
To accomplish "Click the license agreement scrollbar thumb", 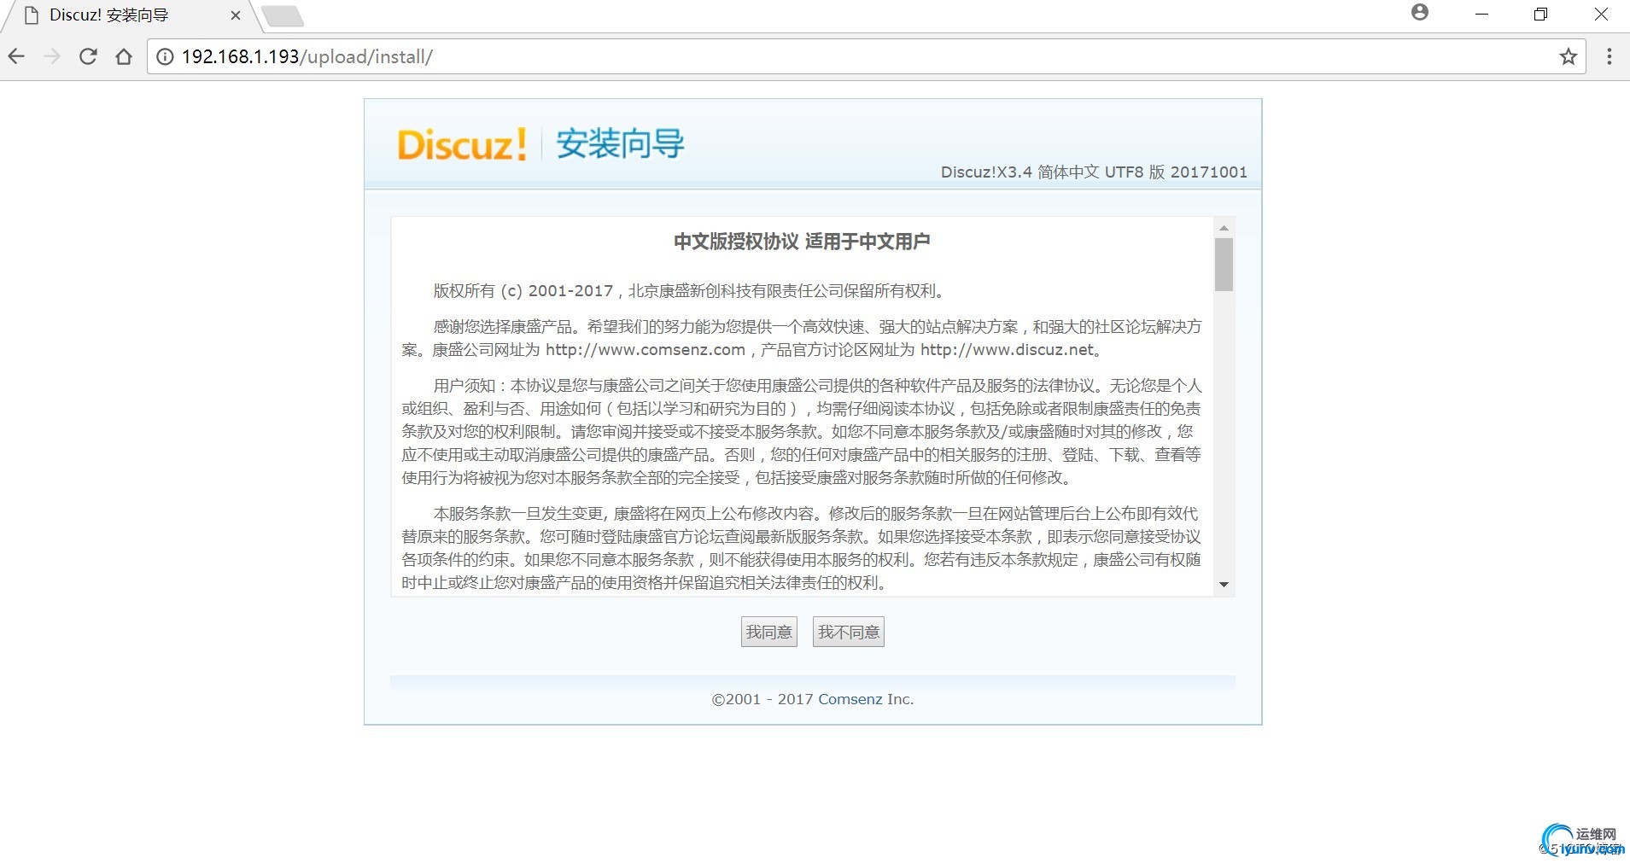I will click(x=1224, y=265).
